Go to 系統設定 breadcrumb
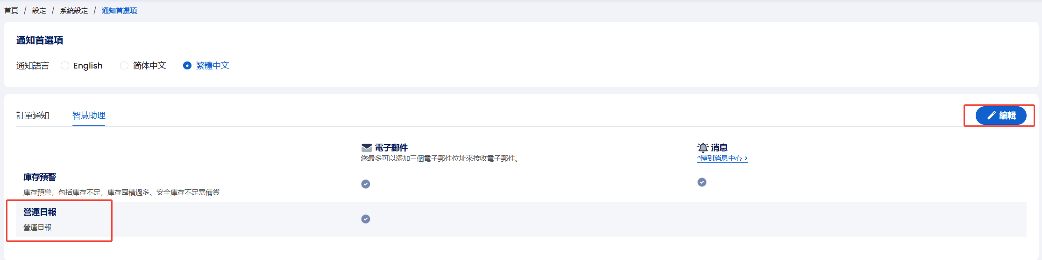Image resolution: width=1042 pixels, height=260 pixels. pos(74,11)
